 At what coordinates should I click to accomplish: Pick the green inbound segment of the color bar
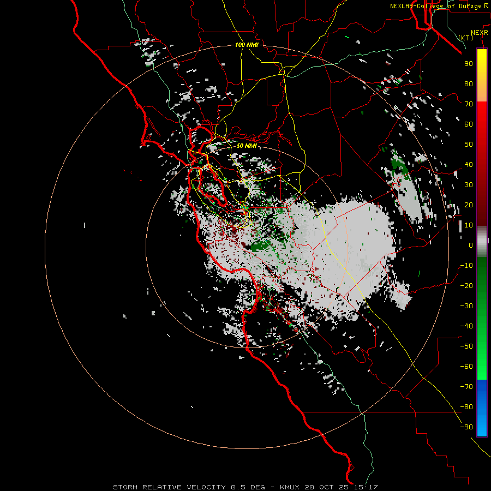[x=482, y=319]
